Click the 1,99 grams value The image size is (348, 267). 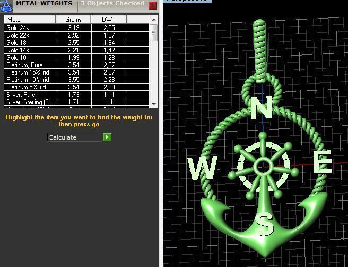73,58
